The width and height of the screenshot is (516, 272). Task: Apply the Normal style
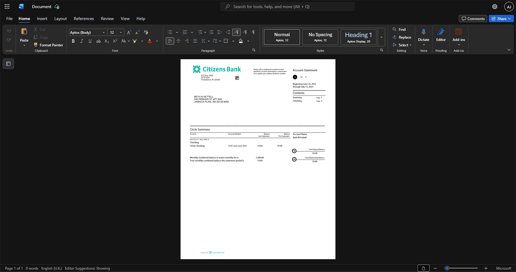(282, 37)
